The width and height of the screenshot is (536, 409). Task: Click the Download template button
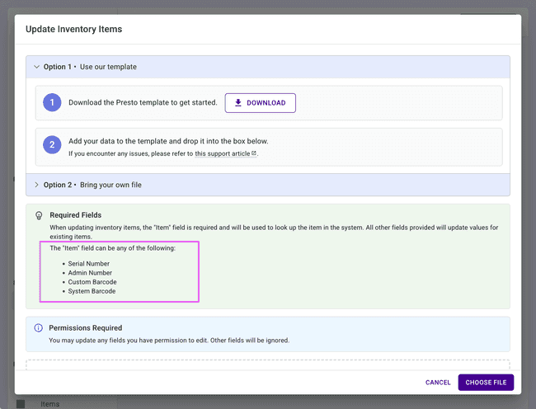pos(260,103)
